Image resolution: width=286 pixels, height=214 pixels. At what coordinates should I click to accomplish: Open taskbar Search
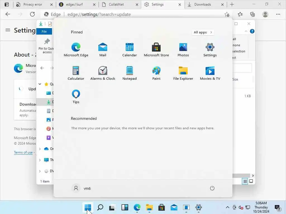coord(100,207)
